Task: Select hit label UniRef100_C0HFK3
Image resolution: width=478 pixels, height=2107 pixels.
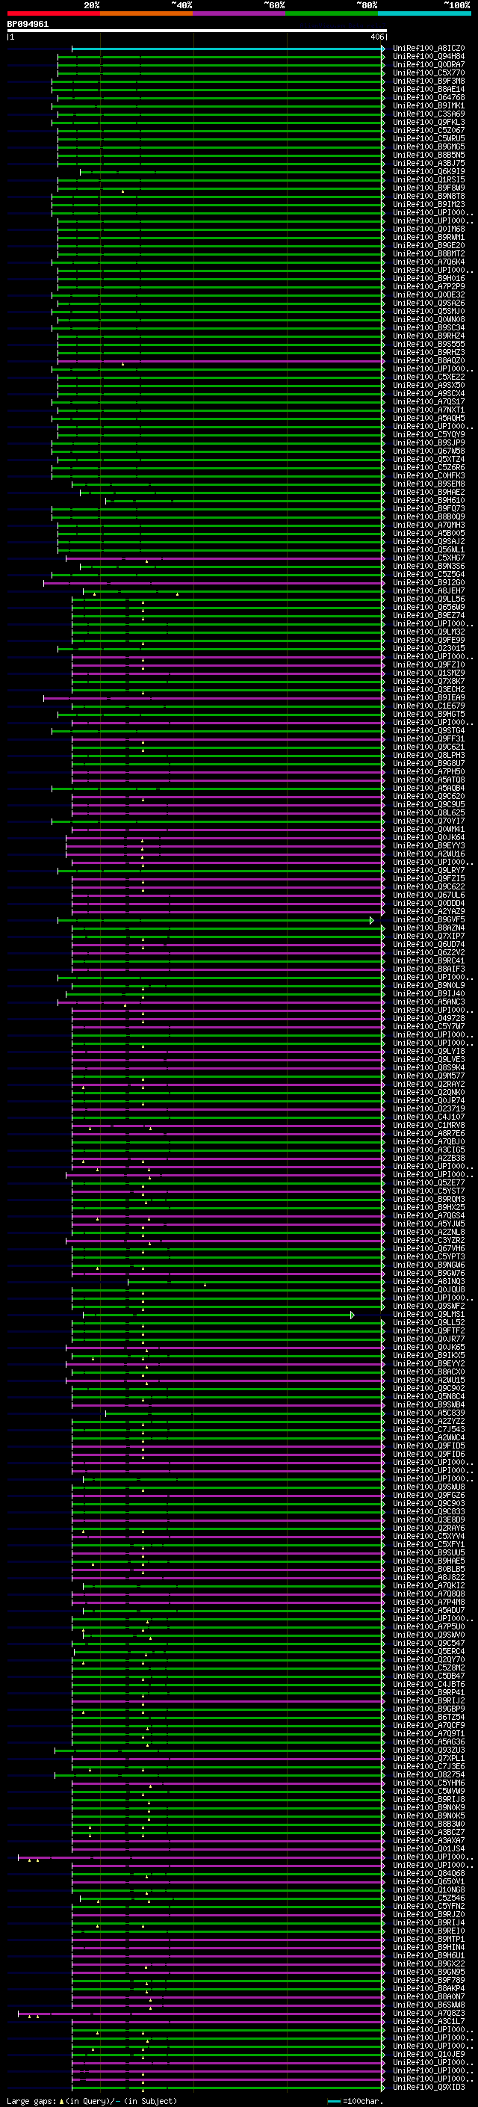Action: pos(429,475)
